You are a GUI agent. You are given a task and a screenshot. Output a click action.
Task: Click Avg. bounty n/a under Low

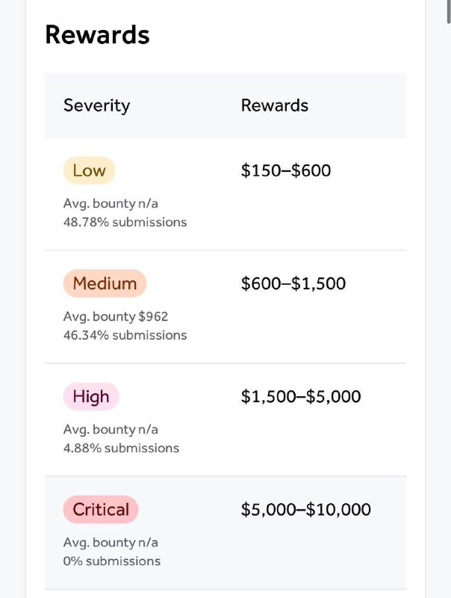point(111,203)
